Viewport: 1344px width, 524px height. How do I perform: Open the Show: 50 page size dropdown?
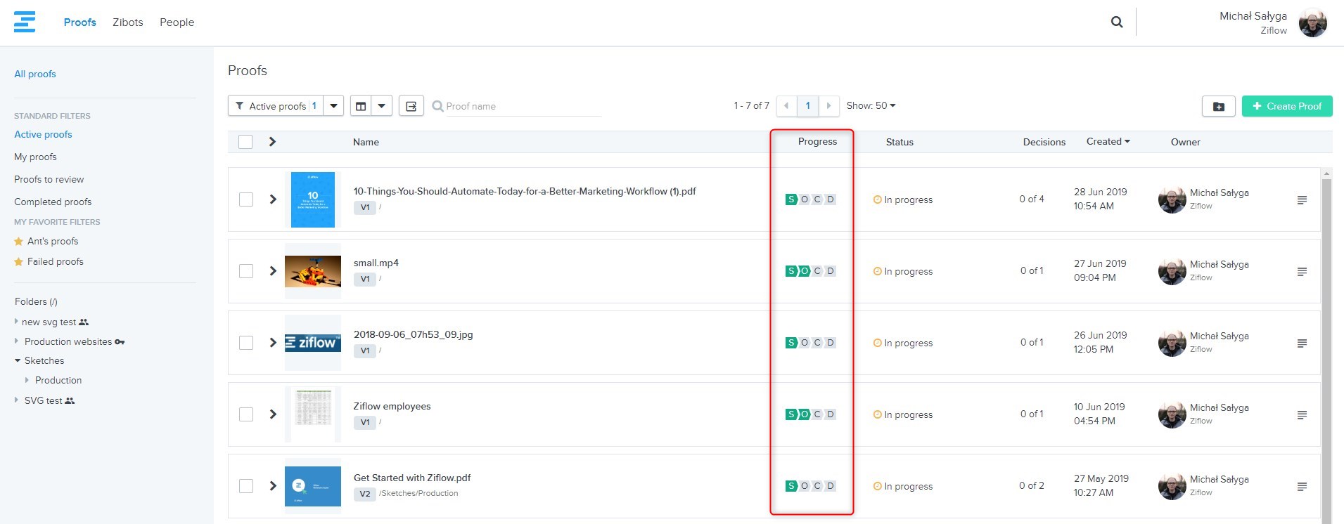point(871,105)
